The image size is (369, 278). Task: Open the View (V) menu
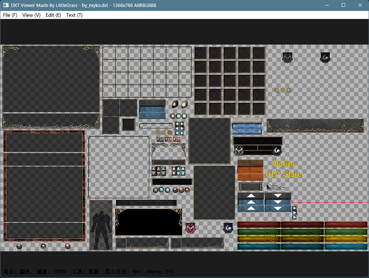[31, 15]
